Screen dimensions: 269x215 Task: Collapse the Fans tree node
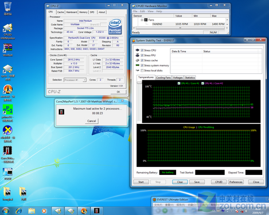pos(142,19)
